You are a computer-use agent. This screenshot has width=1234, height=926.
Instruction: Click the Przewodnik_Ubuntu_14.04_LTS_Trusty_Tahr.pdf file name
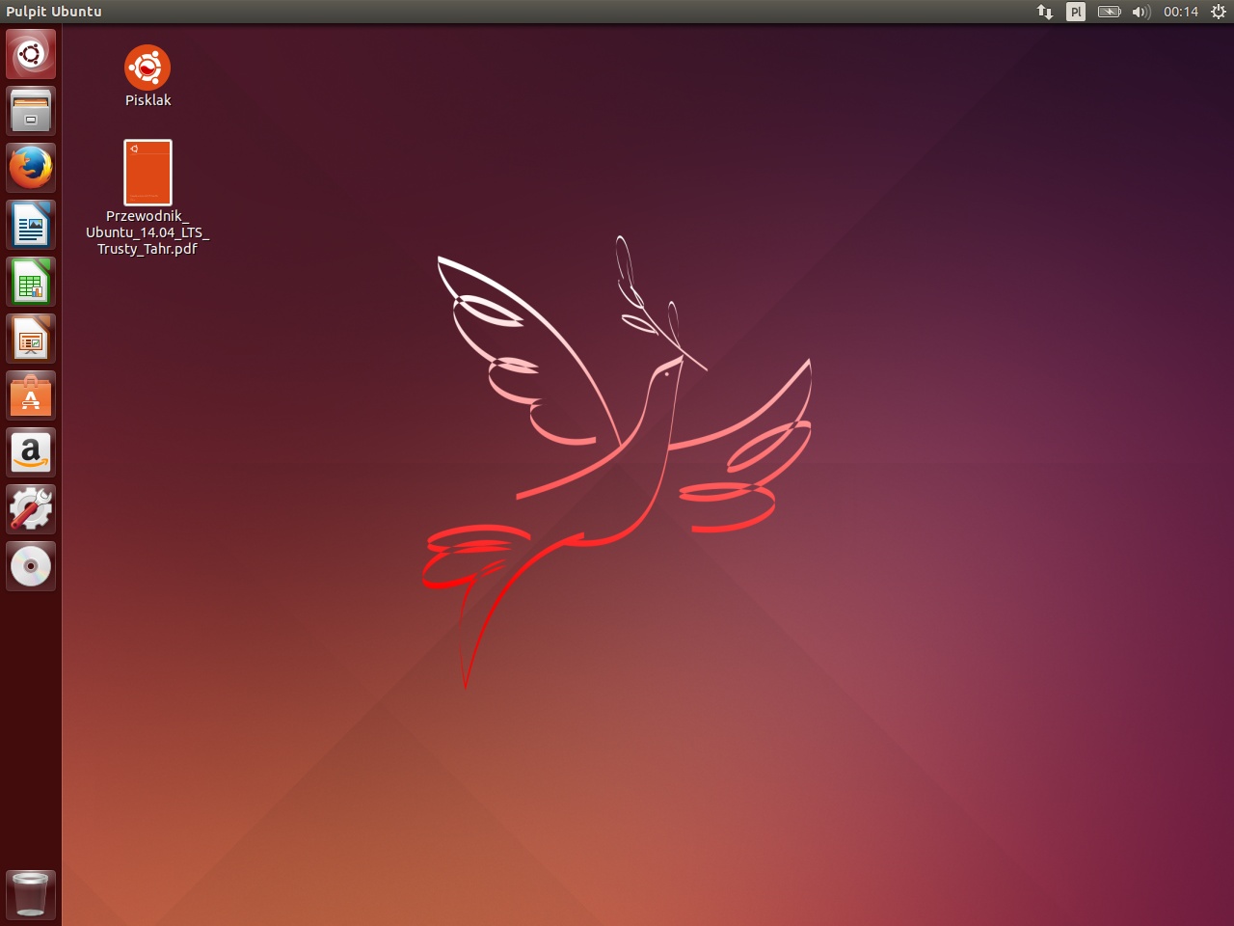(x=148, y=232)
